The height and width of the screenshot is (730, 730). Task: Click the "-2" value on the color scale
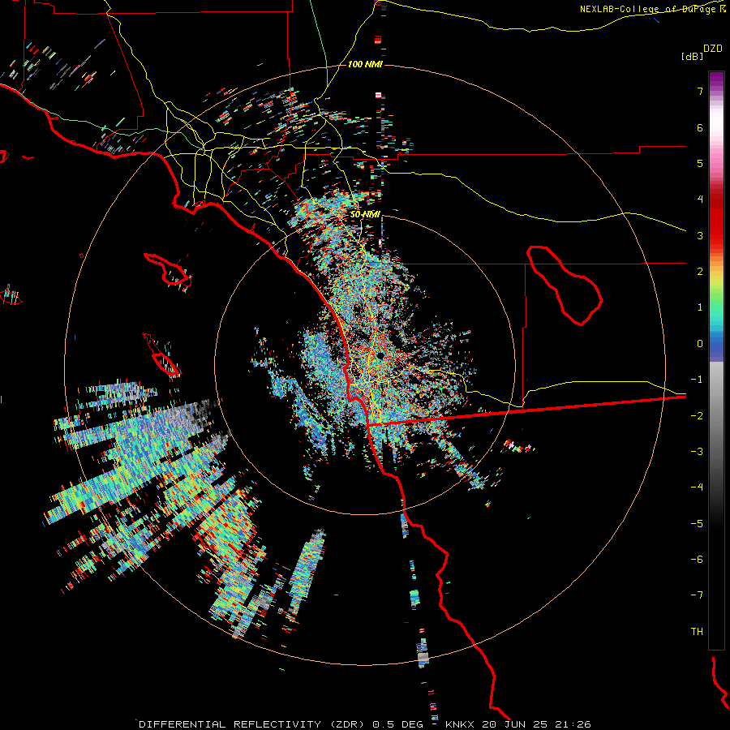(697, 416)
